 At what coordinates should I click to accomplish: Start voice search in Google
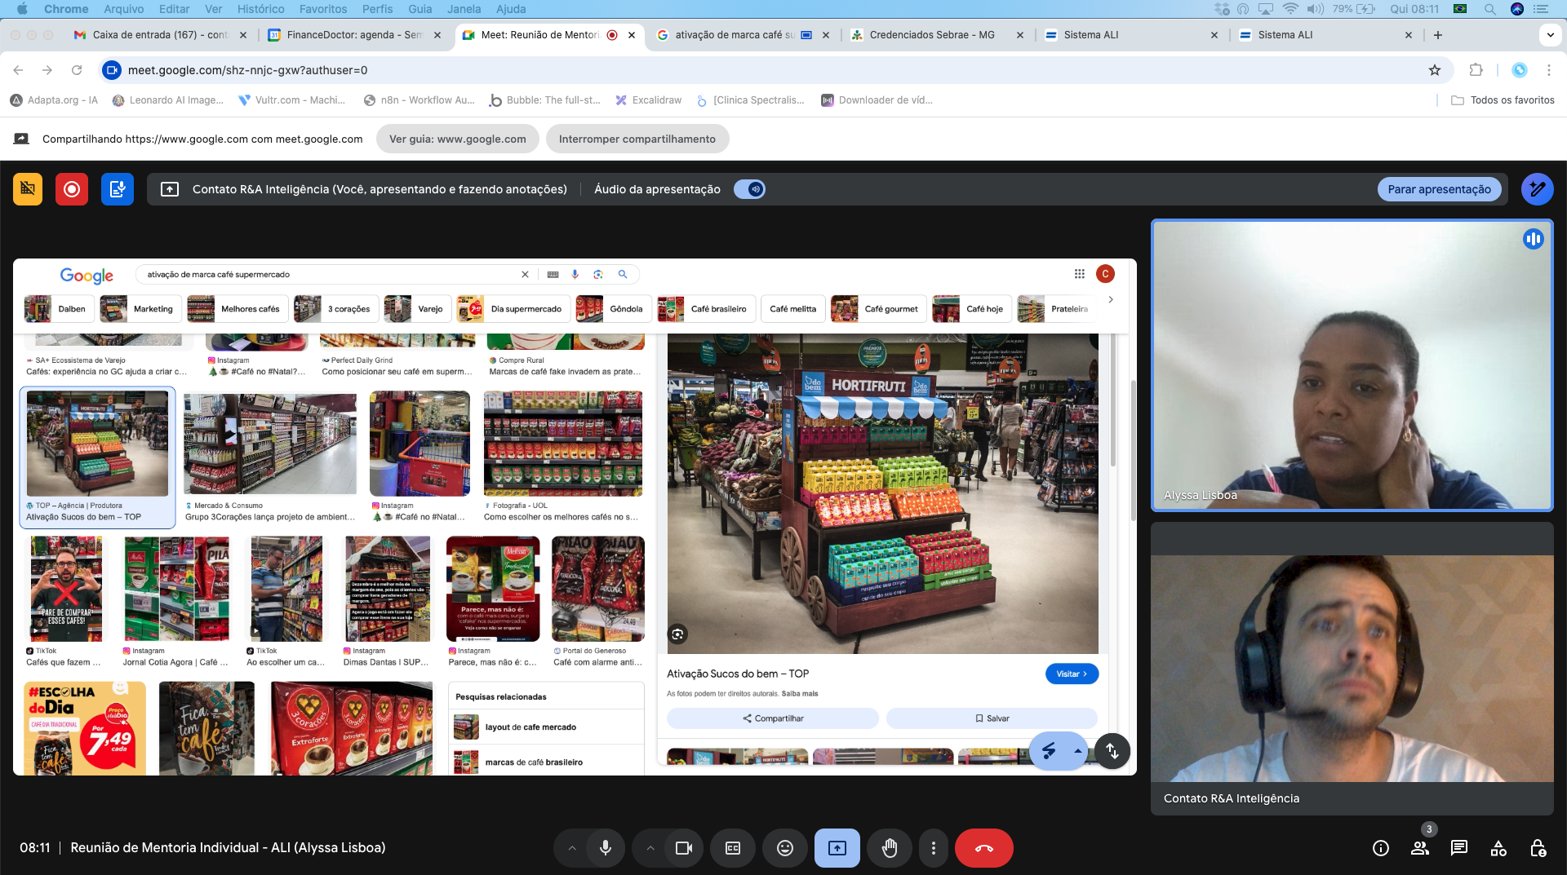click(x=575, y=275)
